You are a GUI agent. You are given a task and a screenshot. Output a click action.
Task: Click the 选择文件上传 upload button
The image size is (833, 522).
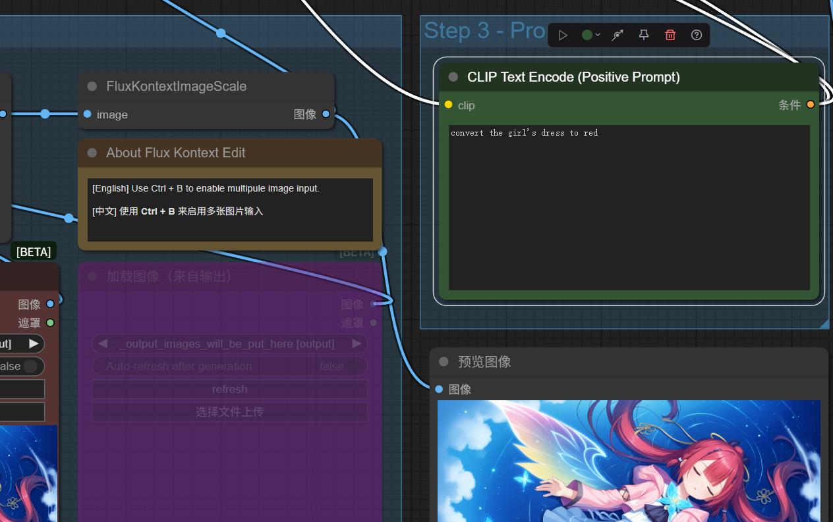point(229,412)
